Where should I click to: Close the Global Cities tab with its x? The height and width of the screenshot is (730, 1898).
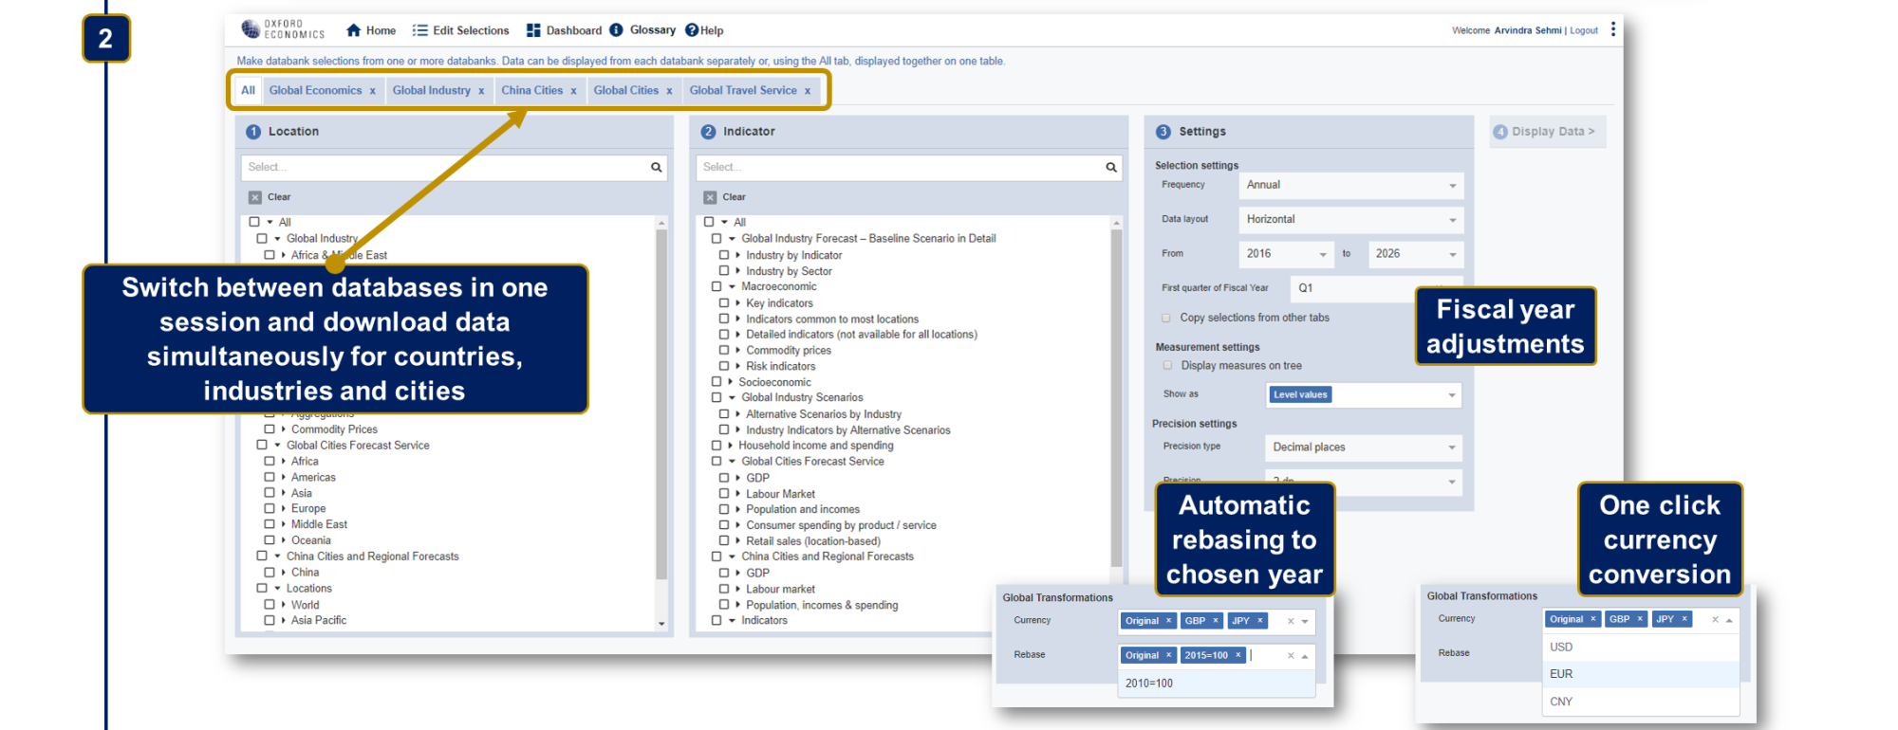669,91
